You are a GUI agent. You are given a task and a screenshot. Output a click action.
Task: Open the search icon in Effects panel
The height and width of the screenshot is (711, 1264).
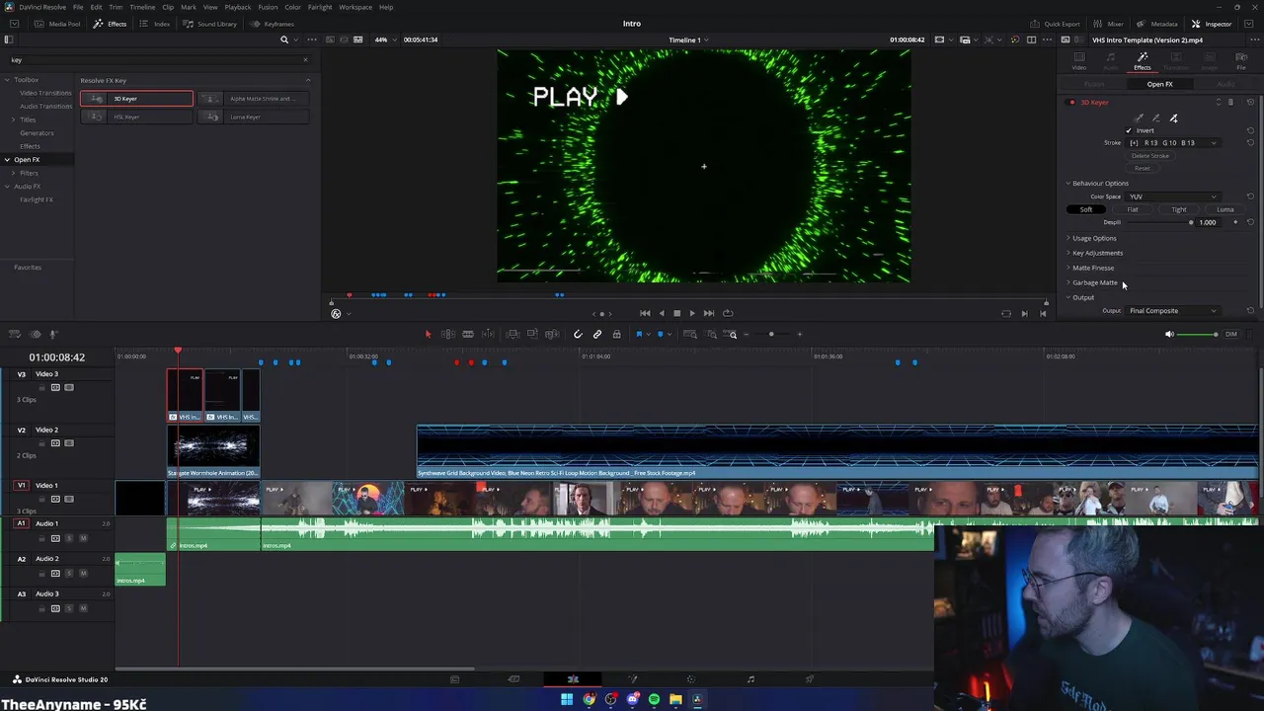(284, 39)
